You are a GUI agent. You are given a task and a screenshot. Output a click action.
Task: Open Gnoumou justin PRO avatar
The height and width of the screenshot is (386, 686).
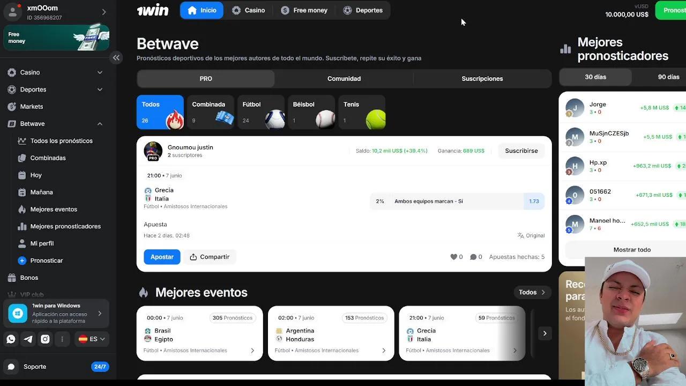tap(153, 151)
